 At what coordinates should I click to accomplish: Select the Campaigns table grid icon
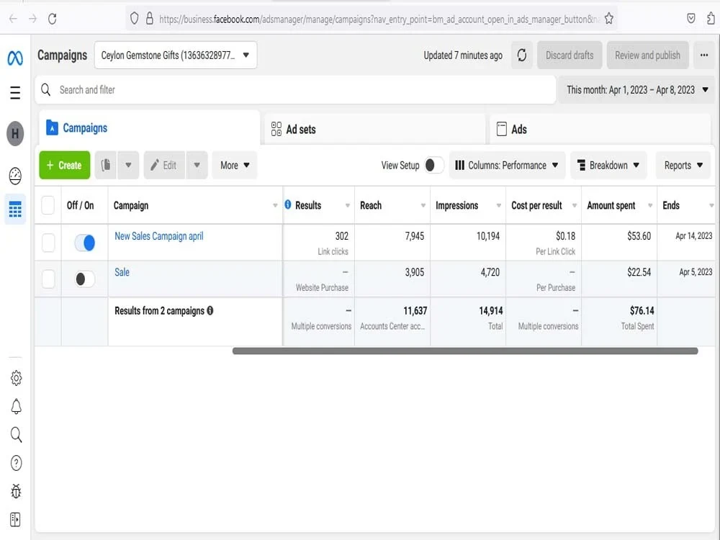(x=15, y=210)
